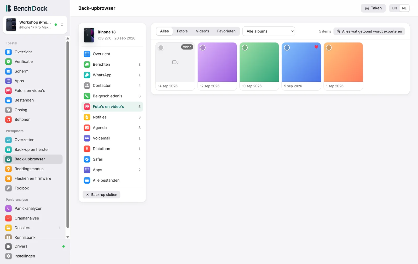This screenshot has height=264, width=418.
Task: Select the 12 sep 2026 photo checkbox
Action: click(203, 48)
